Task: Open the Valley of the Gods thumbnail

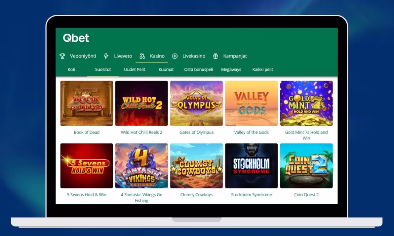Action: 251,103
